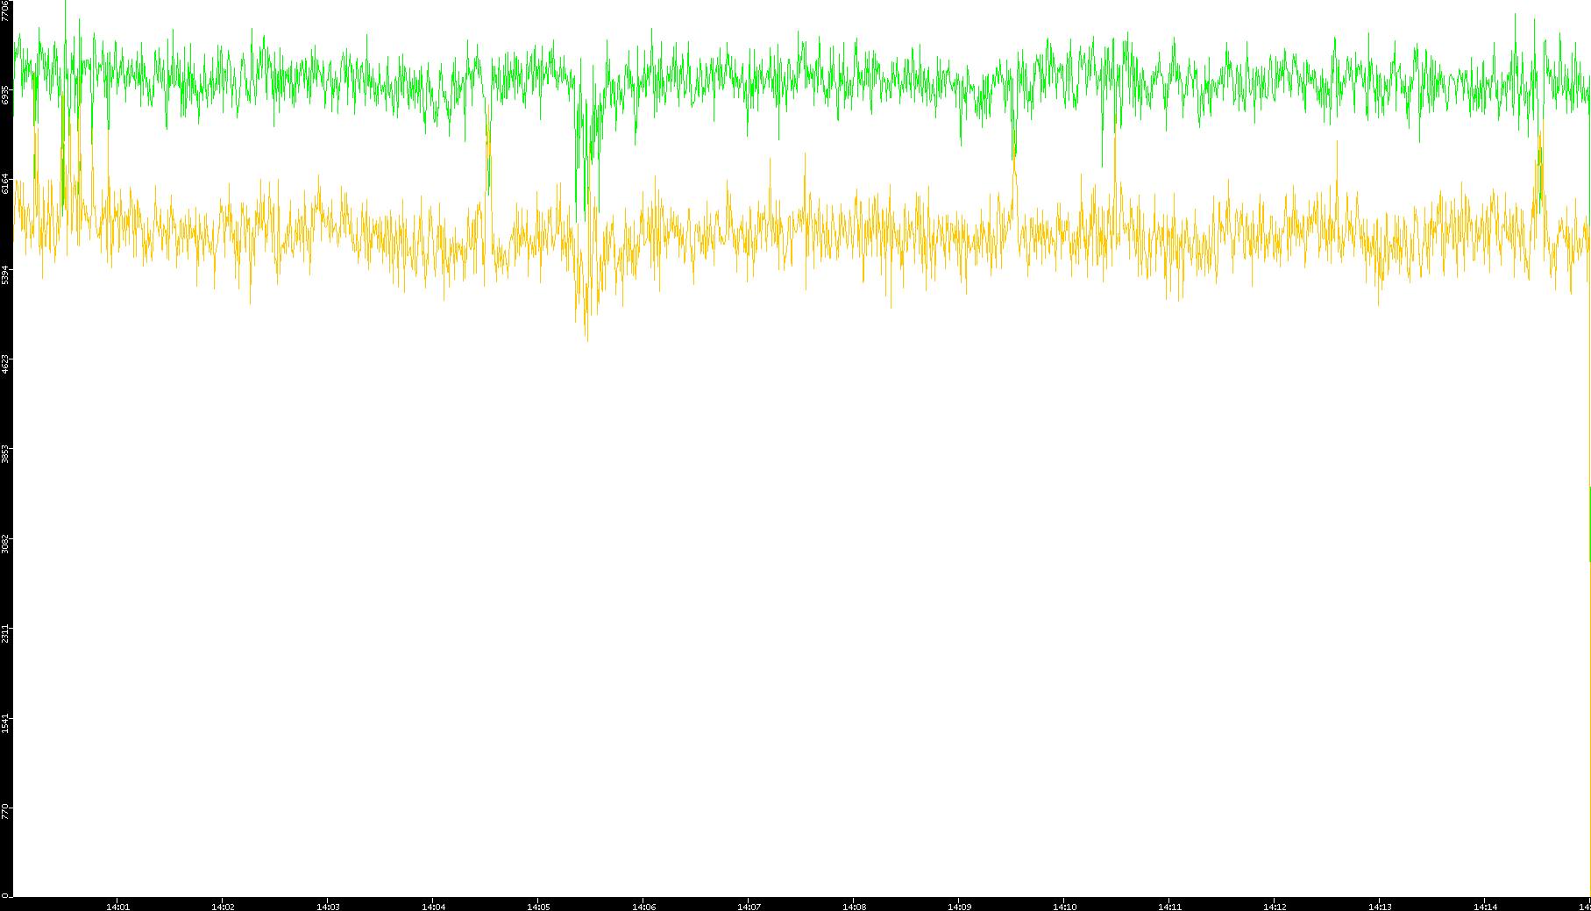Click the 14:07 label on the time axis
The image size is (1591, 911).
tap(749, 907)
